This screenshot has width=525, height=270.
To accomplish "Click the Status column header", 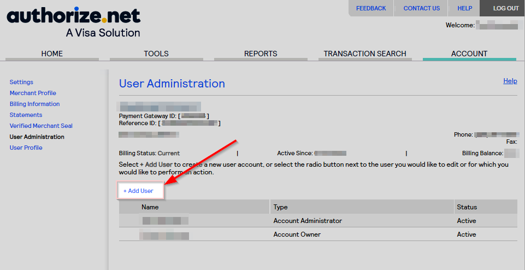I will [467, 207].
